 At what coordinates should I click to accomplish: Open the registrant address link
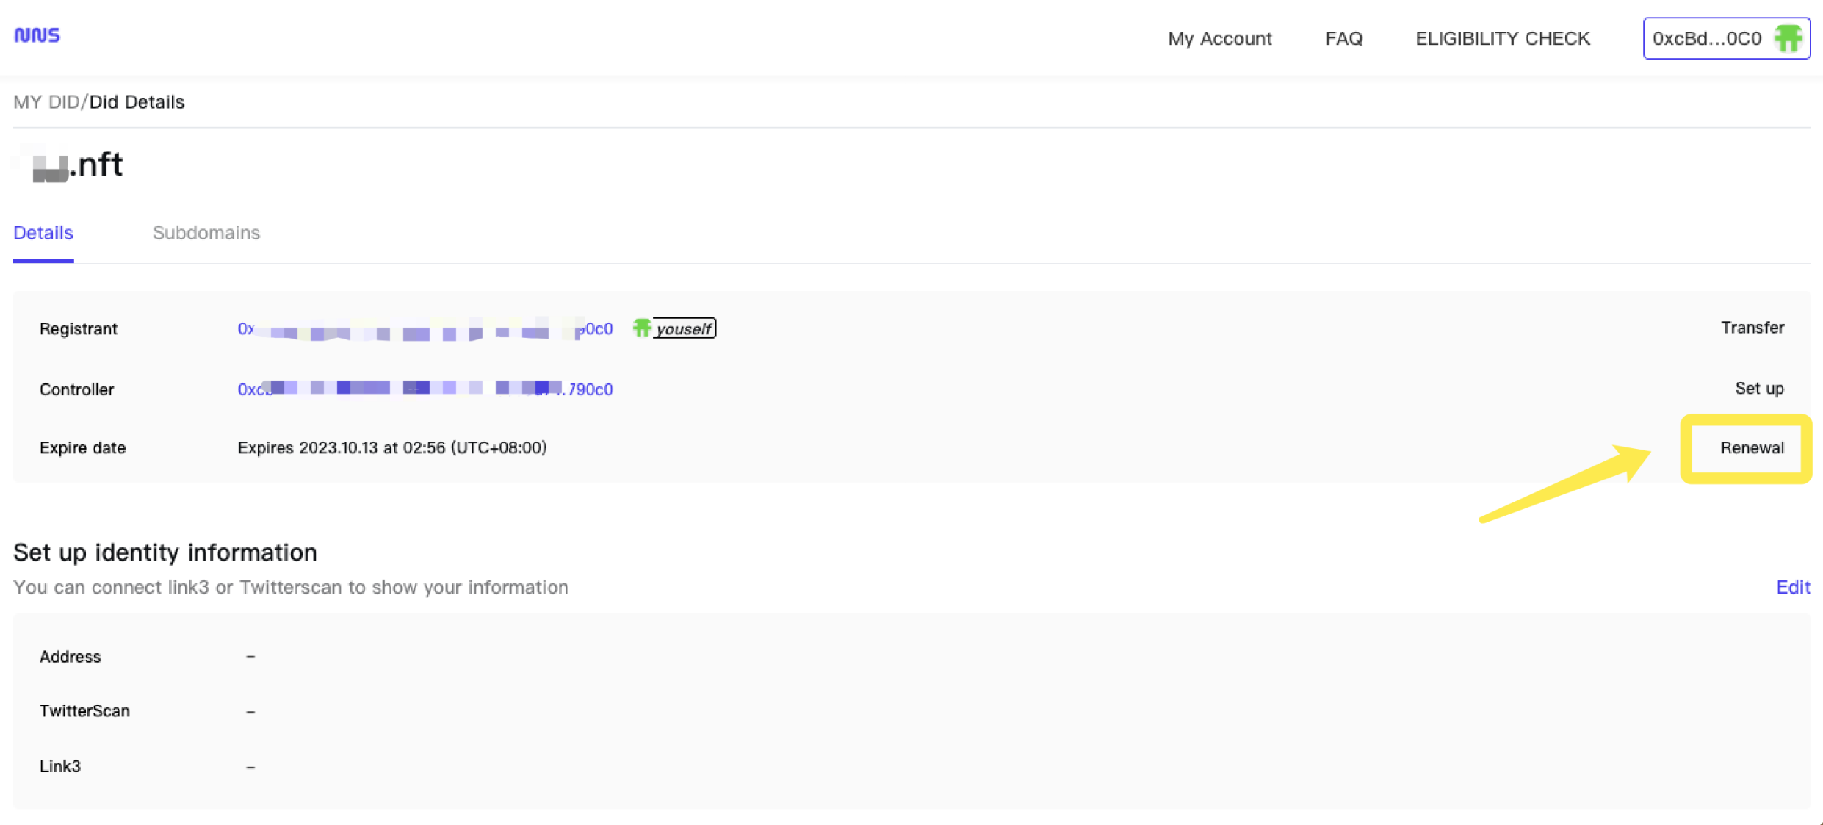coord(425,329)
